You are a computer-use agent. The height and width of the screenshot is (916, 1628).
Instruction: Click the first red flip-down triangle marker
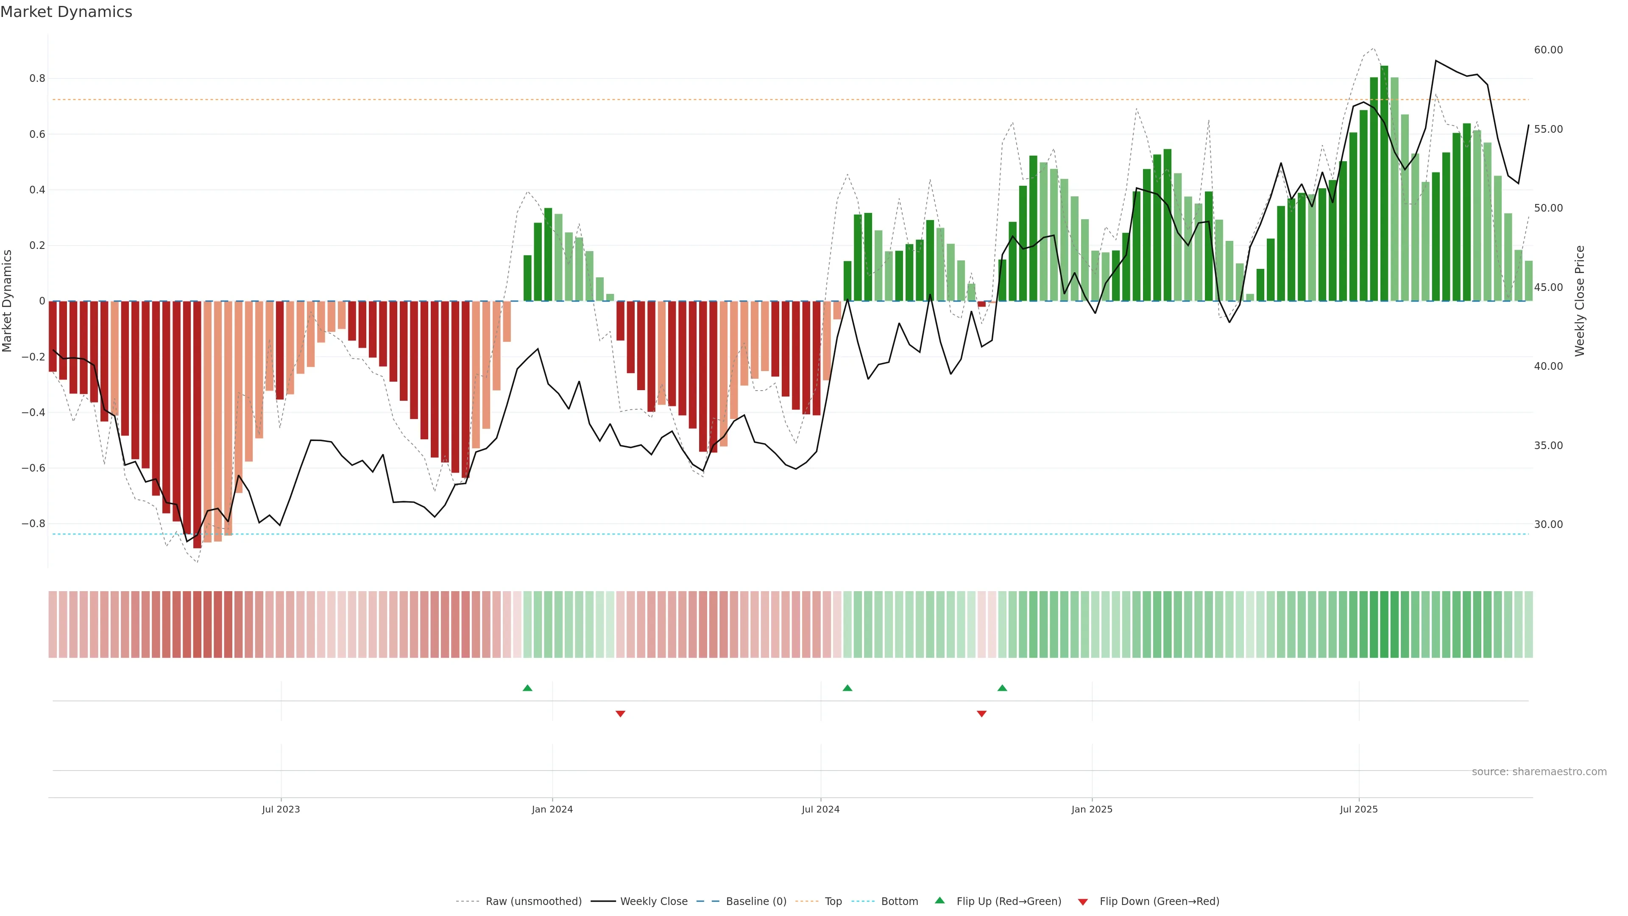tap(620, 714)
